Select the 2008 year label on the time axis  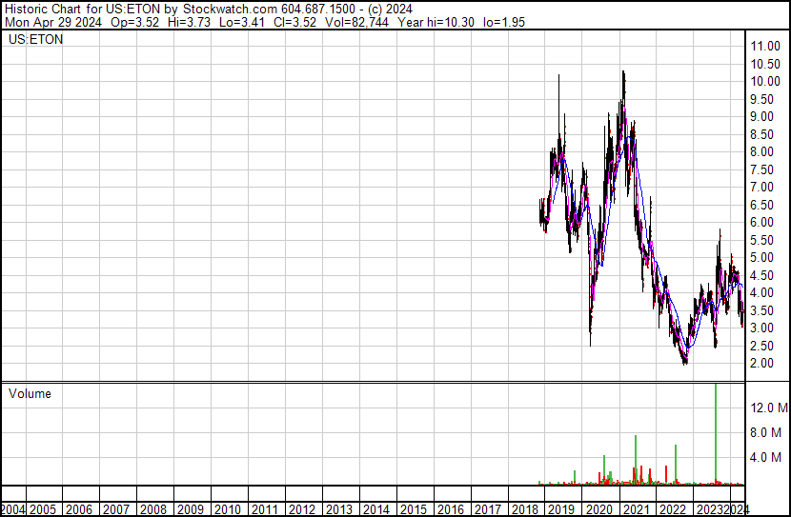[x=152, y=509]
